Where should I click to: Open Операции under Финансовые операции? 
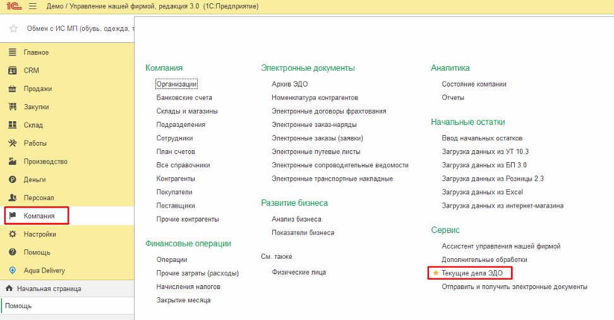(x=172, y=260)
